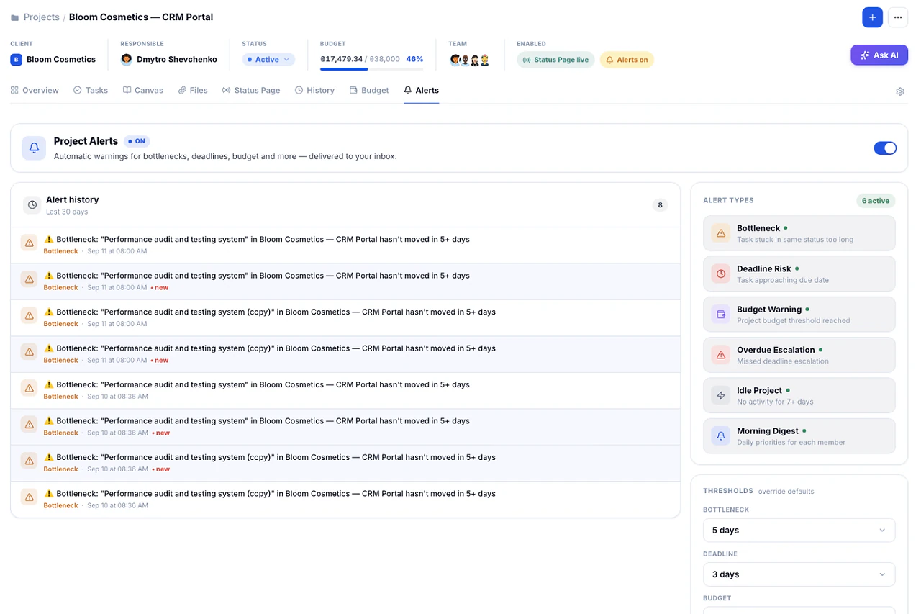Click the Bloom Cosmetics client name
The height and width of the screenshot is (614, 921).
(x=61, y=60)
